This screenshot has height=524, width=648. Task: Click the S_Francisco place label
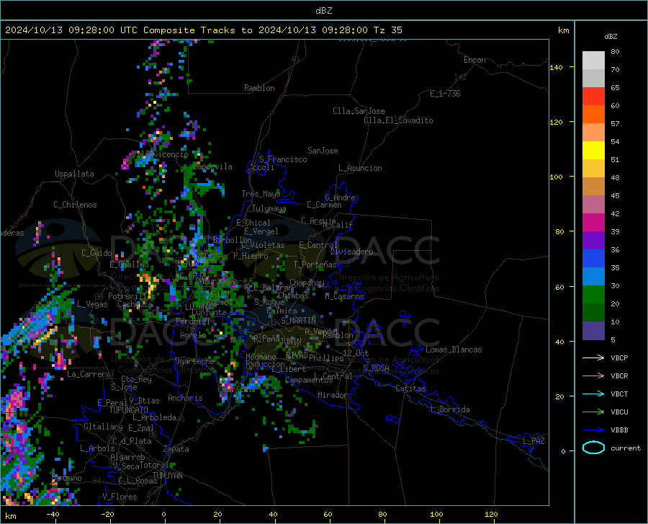click(283, 159)
